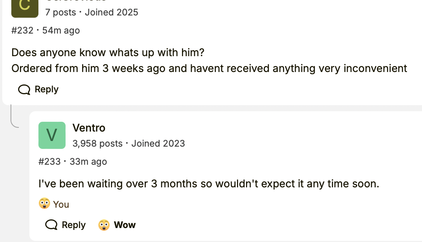This screenshot has height=242, width=422.
Task: Click the "waiting over 3 months" post text
Action: coord(208,184)
